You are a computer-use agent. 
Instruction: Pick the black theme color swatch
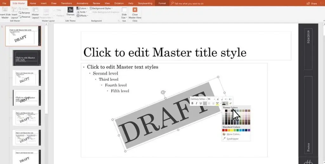click(226, 110)
